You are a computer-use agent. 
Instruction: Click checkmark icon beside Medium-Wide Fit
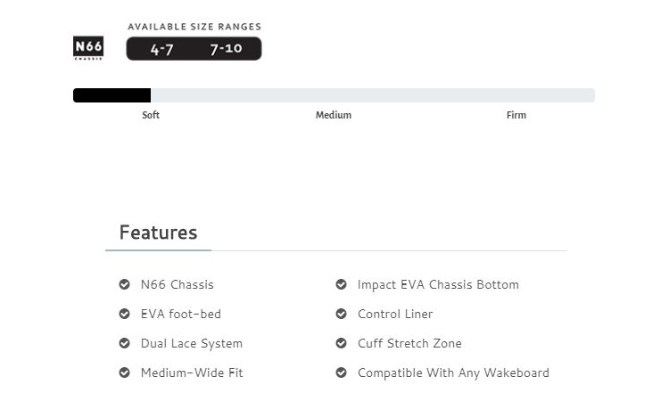tap(124, 372)
